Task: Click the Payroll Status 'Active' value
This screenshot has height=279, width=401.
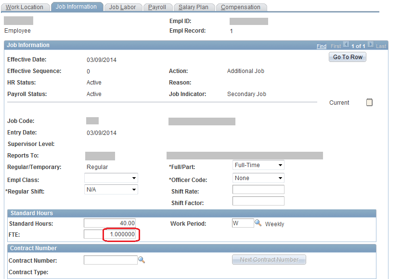Action: 94,94
